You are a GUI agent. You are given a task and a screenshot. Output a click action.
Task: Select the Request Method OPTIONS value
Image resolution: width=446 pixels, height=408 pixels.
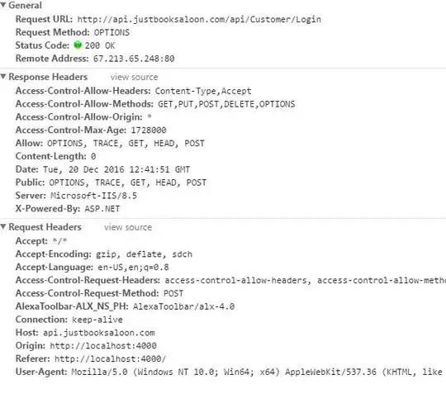111,32
